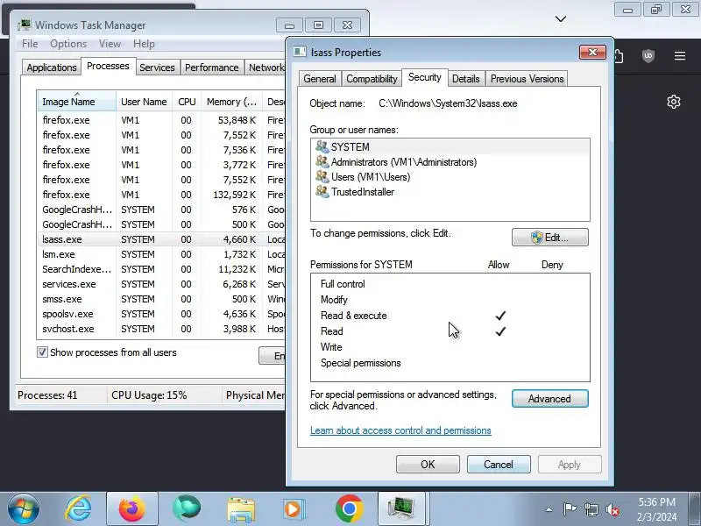The image size is (701, 526).
Task: Open Google Chrome from the taskbar
Action: (x=349, y=508)
